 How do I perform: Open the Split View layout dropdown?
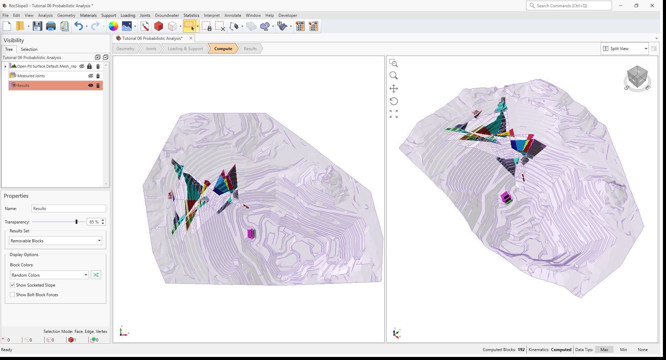624,49
